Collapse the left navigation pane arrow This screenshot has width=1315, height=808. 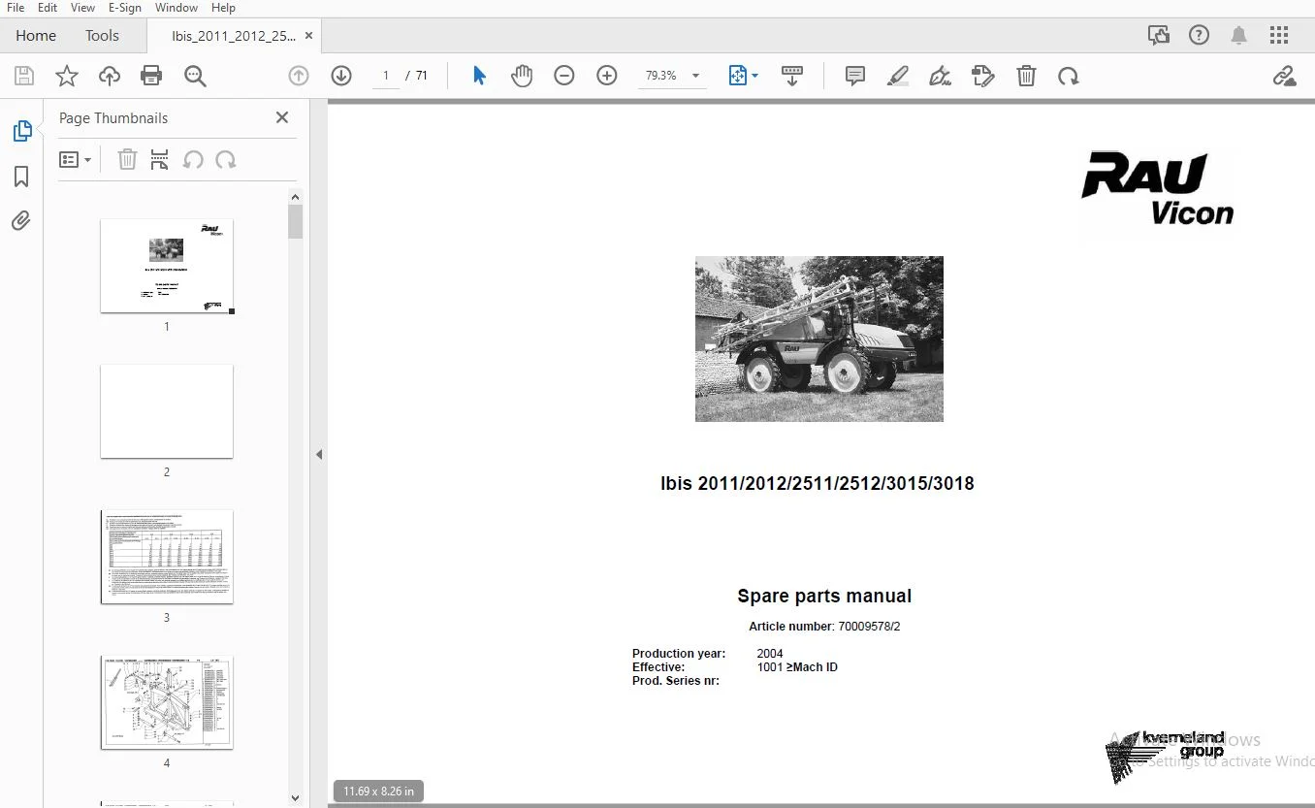tap(319, 454)
